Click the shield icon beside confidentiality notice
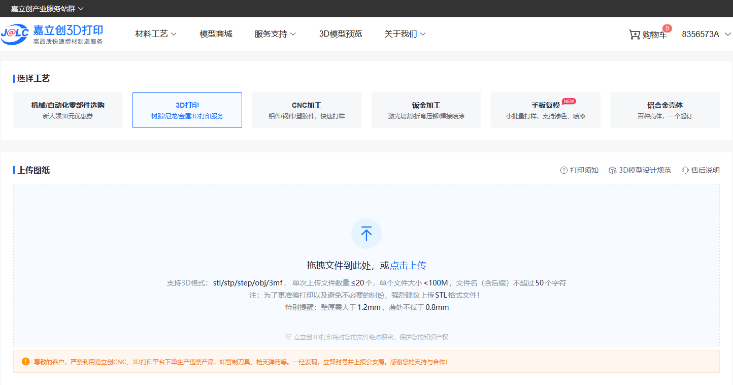Screen dimensions: 733x385 (289, 337)
